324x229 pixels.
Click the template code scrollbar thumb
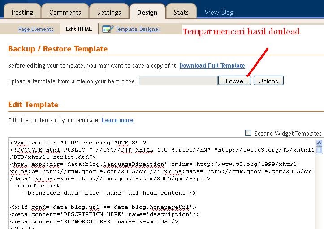(319, 150)
